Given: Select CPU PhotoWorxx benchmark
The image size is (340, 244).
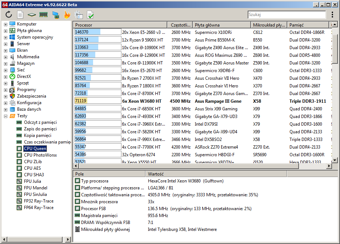Looking at the screenshot, I should tap(40, 155).
